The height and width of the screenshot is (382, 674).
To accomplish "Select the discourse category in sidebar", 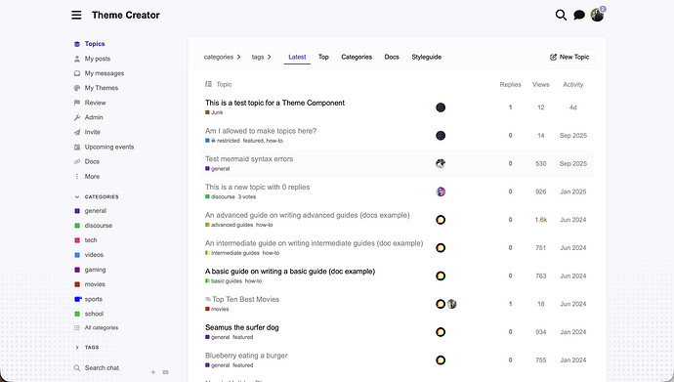I will coord(93,225).
